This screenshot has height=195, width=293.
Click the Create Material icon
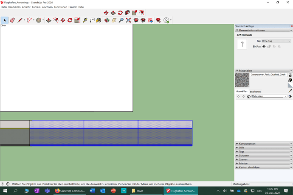(x=290, y=80)
